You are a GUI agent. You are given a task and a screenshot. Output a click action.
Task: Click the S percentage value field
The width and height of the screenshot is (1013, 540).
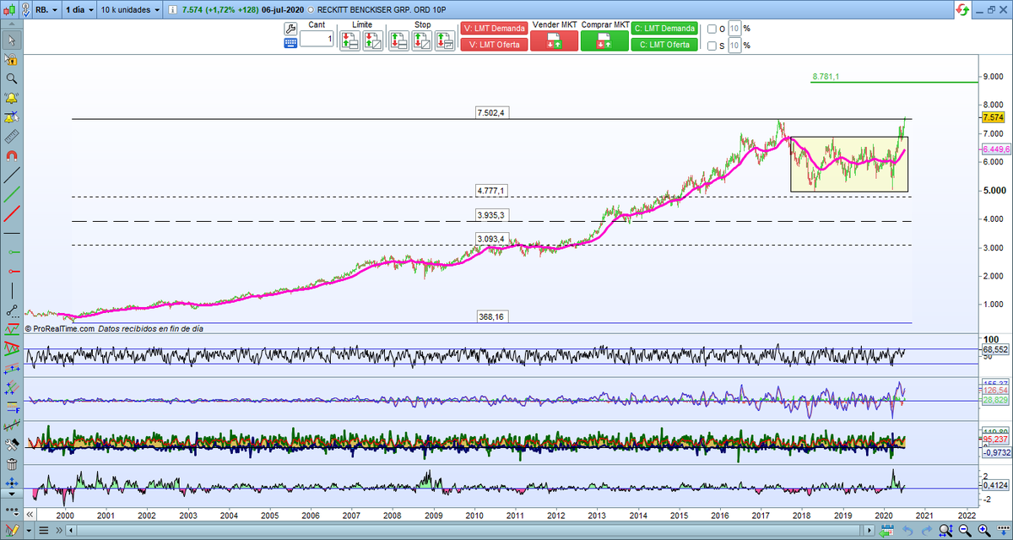pyautogui.click(x=734, y=46)
